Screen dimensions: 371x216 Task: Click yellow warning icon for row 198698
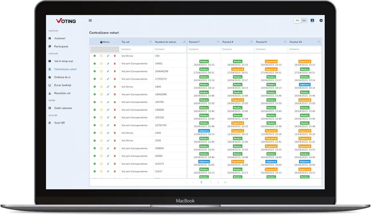click(x=101, y=110)
